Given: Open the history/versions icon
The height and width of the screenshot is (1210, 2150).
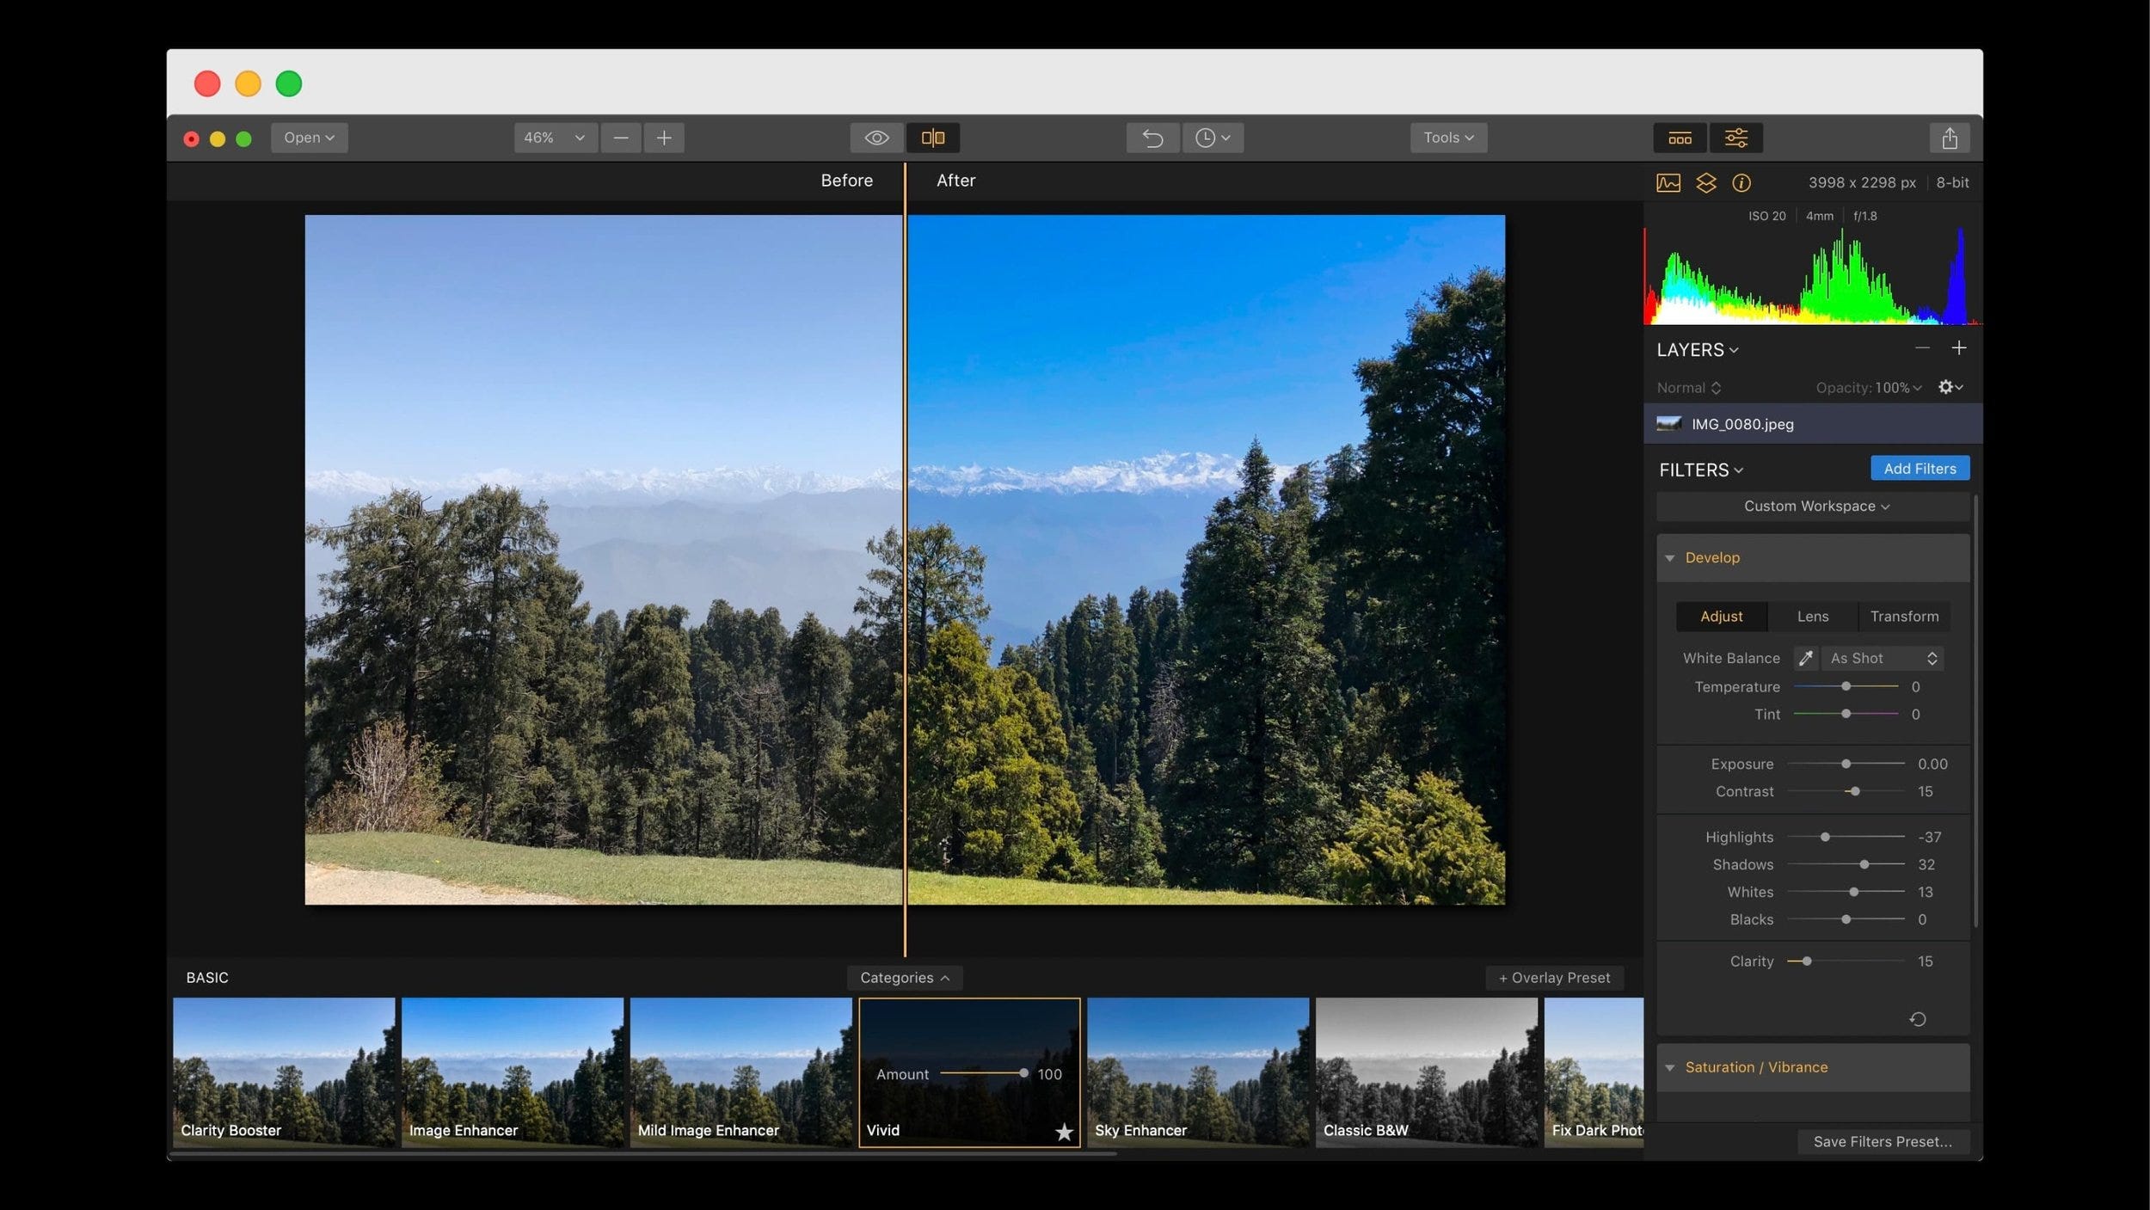Looking at the screenshot, I should pyautogui.click(x=1213, y=136).
